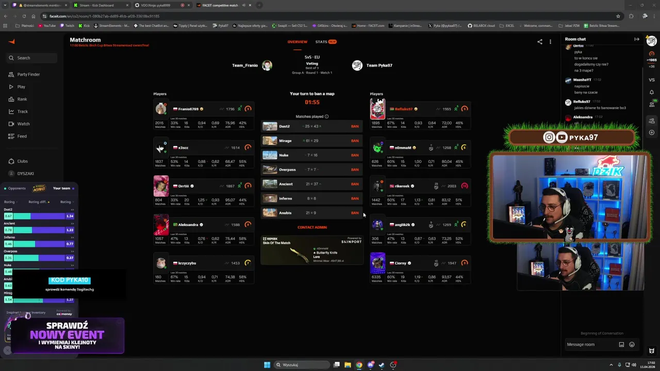Ban the Nuke map
Screen dimensions: 660x371
355,155
